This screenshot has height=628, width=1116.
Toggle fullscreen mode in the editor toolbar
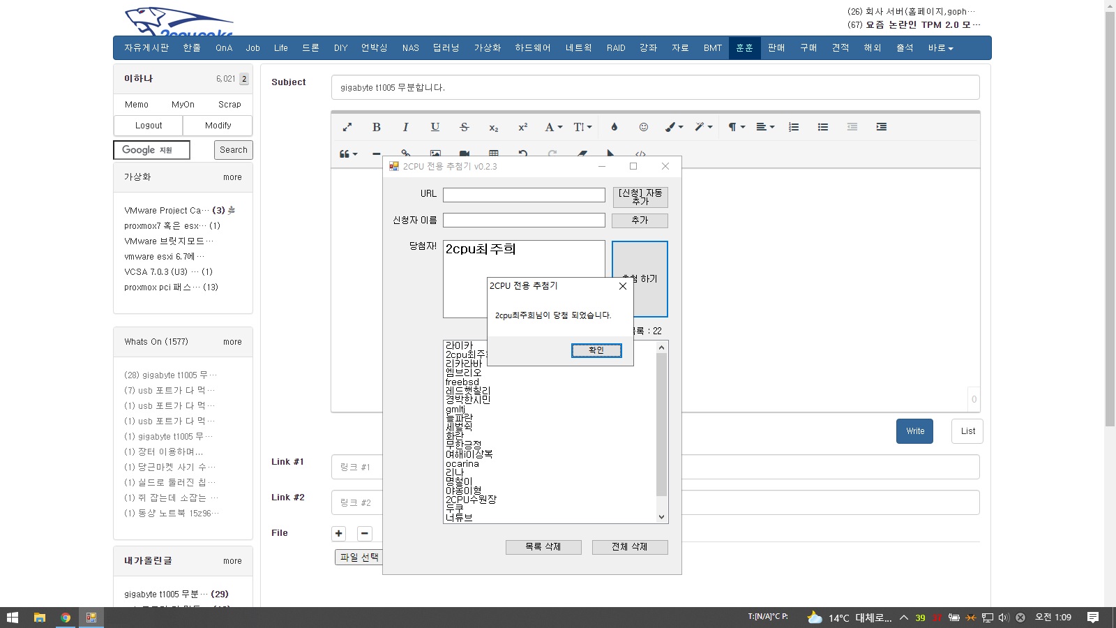[x=347, y=127]
